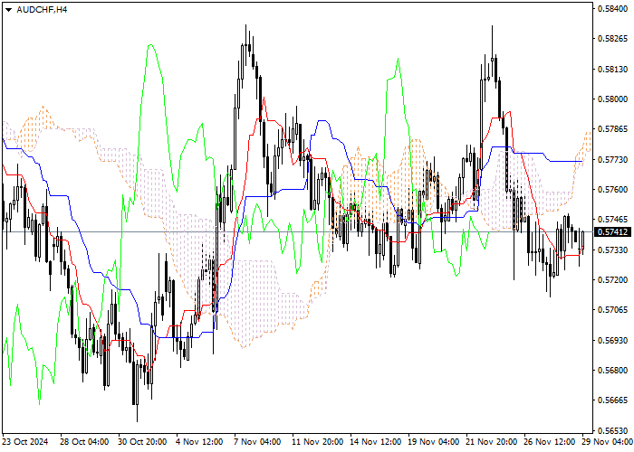The height and width of the screenshot is (452, 634).
Task: Select the 30 Oct 20:00 time label
Action: (142, 442)
